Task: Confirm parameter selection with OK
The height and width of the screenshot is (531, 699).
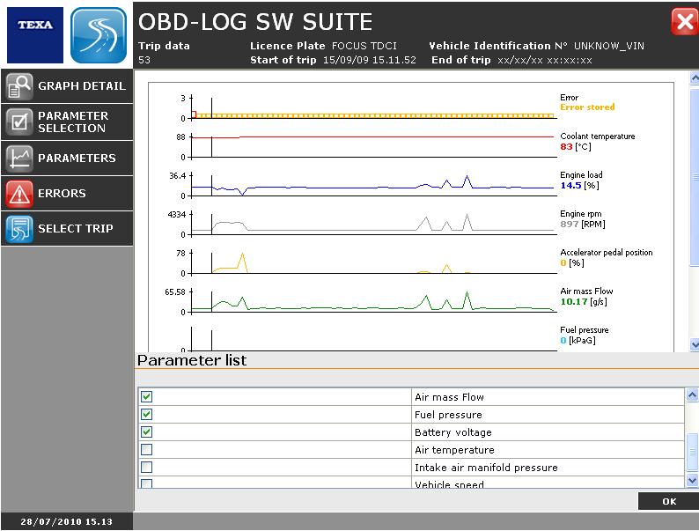Action: 668,501
